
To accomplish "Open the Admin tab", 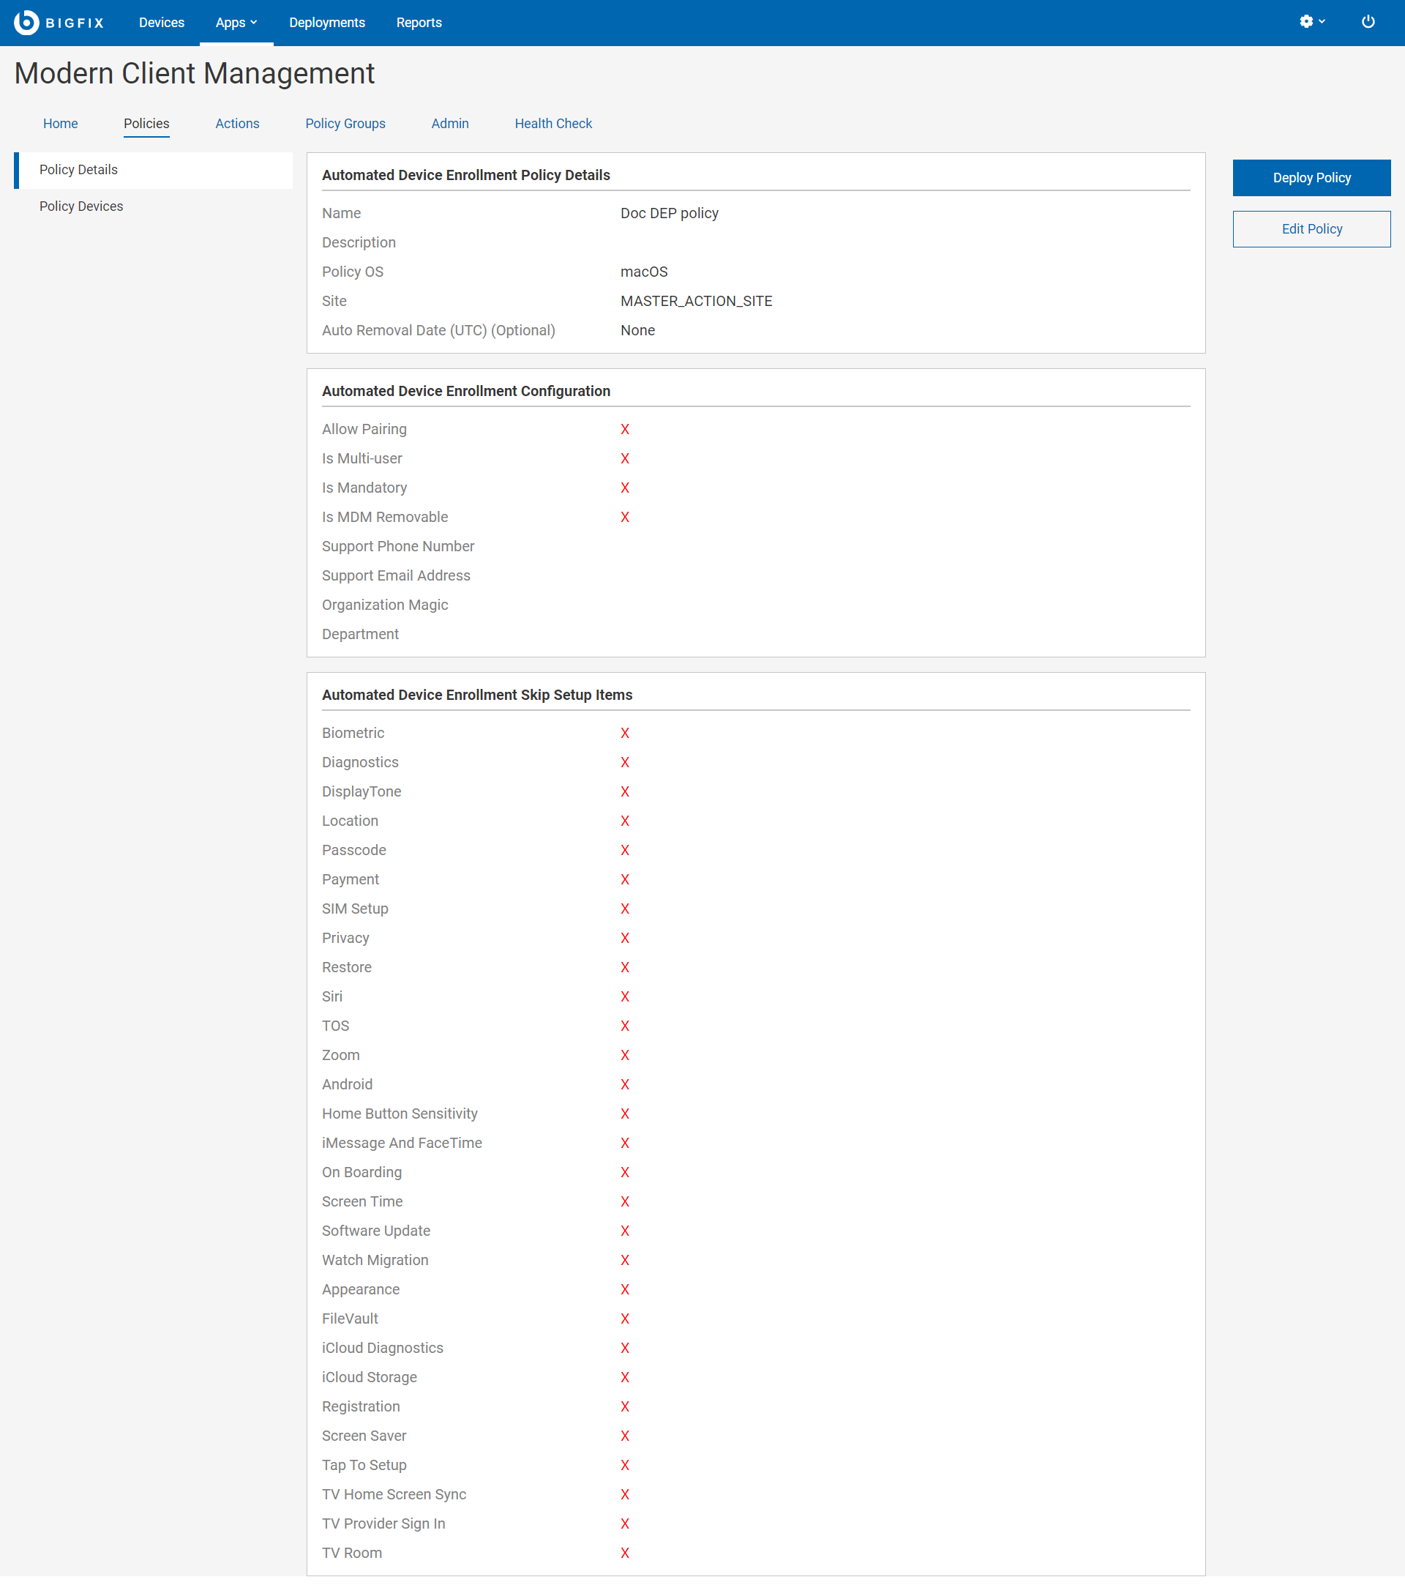I will (449, 123).
